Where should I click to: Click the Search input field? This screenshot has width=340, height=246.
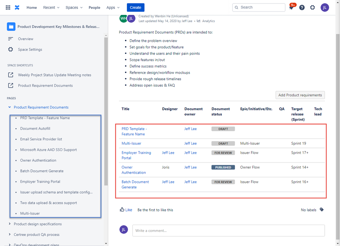tap(259, 7)
